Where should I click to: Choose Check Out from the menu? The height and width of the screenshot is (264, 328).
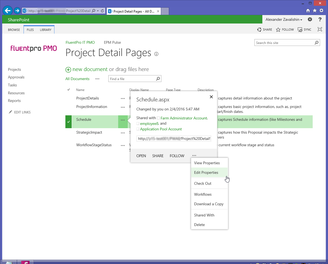point(209,183)
